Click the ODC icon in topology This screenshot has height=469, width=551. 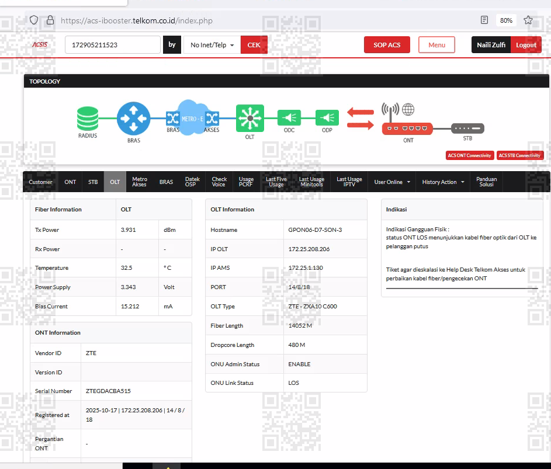point(289,118)
